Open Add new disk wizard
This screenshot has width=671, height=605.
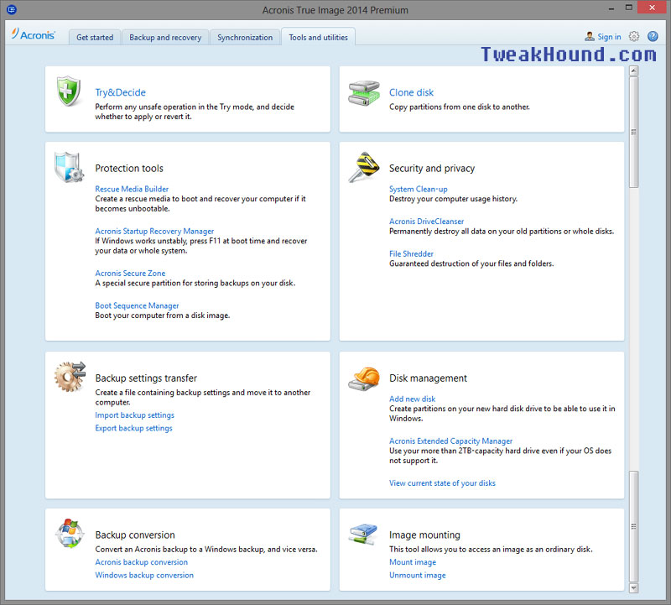coord(412,399)
